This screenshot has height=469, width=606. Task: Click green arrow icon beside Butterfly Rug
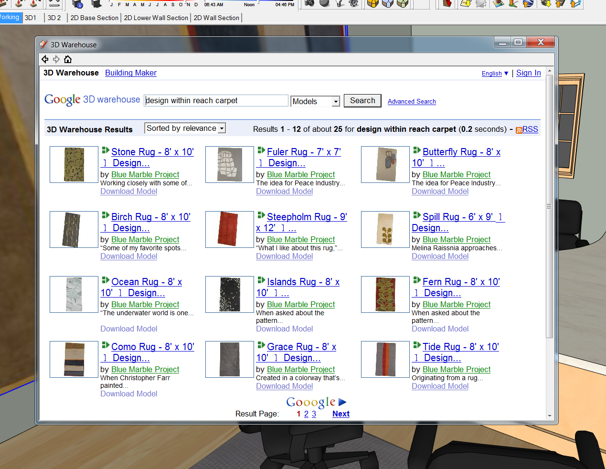[417, 150]
